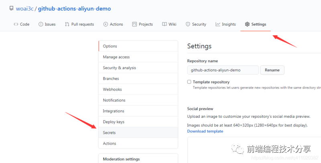
Task: Click the Social preview heading
Action: tap(200, 109)
